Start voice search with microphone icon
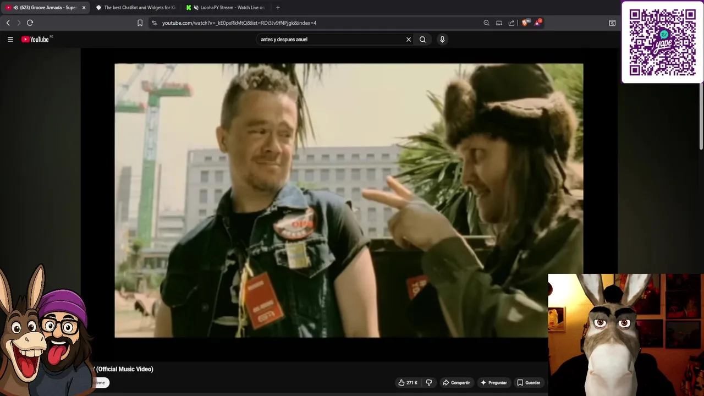Image resolution: width=704 pixels, height=396 pixels. [x=442, y=40]
